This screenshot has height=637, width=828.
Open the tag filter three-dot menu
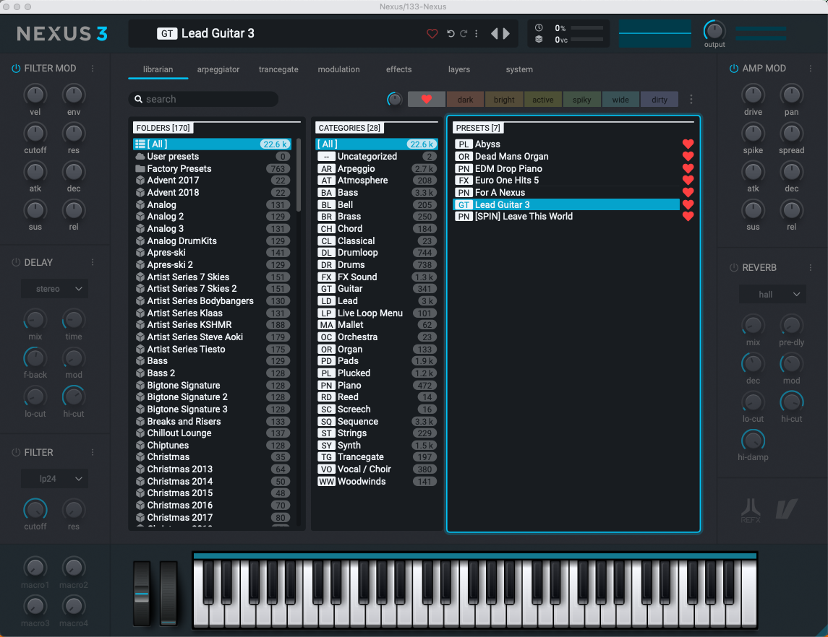point(691,99)
